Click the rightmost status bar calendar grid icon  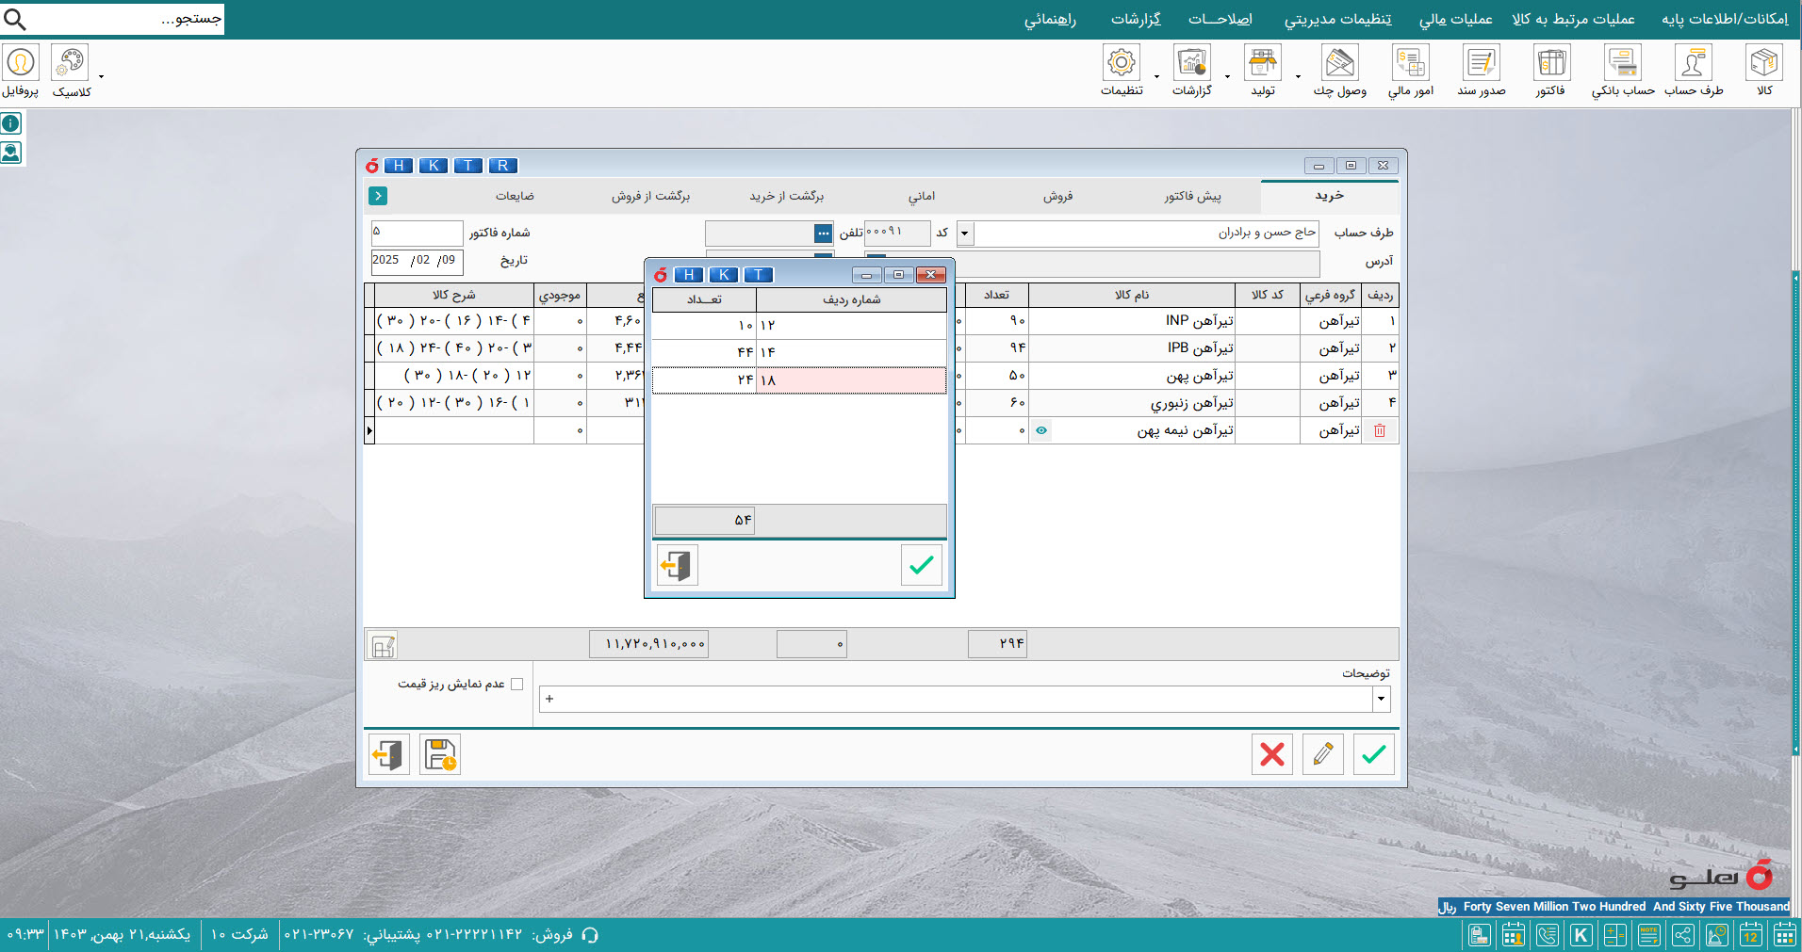pyautogui.click(x=1785, y=935)
